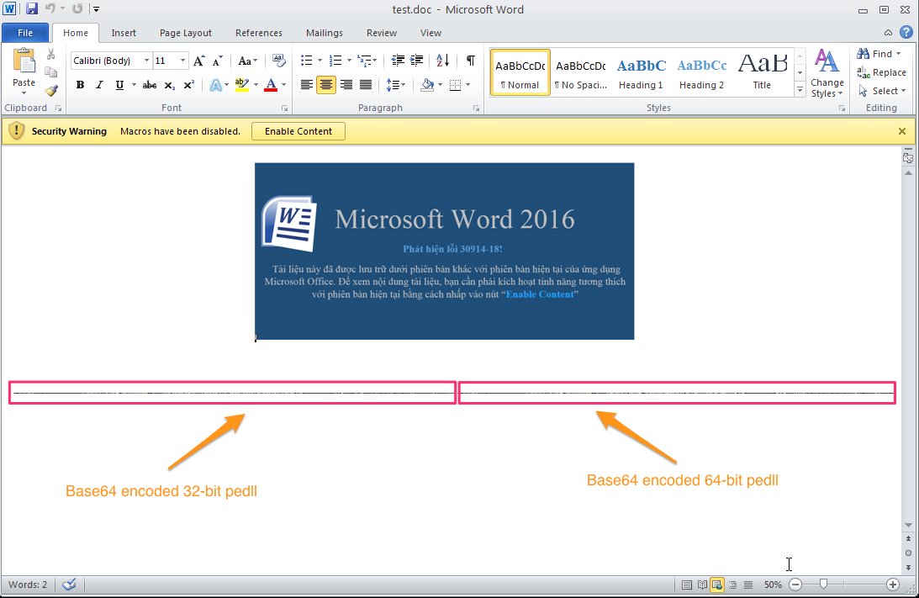
Task: Click the Find button
Action: tap(879, 54)
